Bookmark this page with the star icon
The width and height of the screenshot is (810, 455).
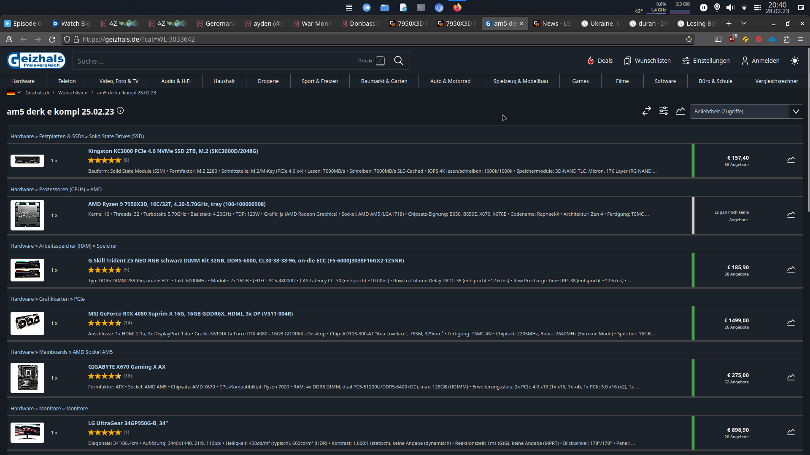689,39
